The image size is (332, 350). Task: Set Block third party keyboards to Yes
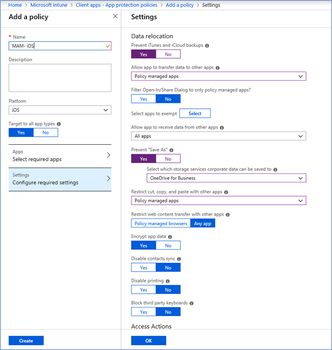click(144, 312)
